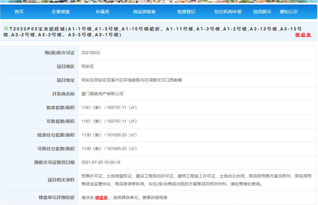
Task: Select approved units value in 批准套数/面积 row
Action: [109, 108]
